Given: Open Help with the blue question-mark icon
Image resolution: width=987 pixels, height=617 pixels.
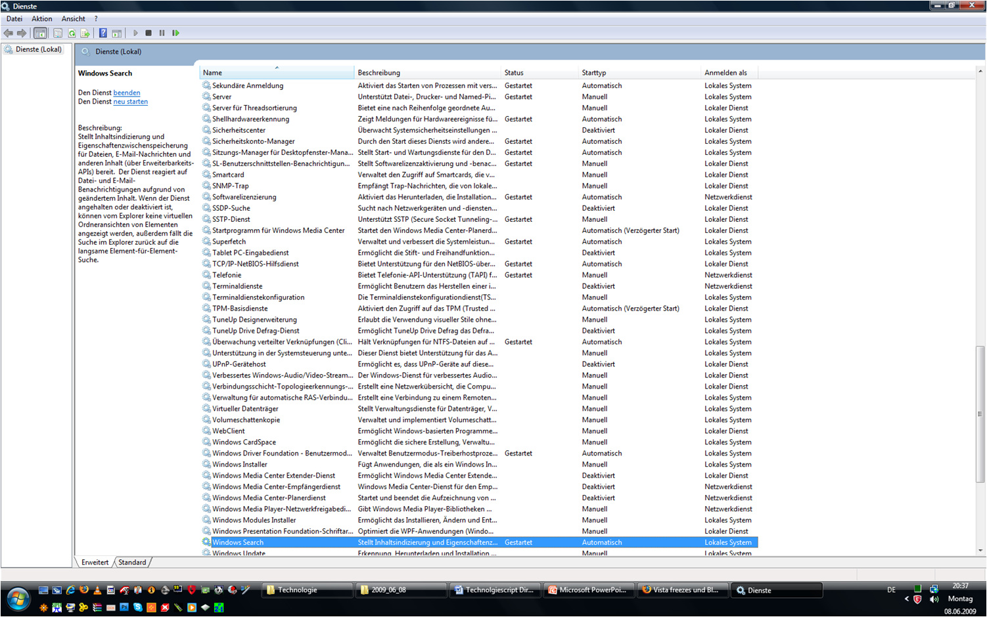Looking at the screenshot, I should pyautogui.click(x=103, y=33).
